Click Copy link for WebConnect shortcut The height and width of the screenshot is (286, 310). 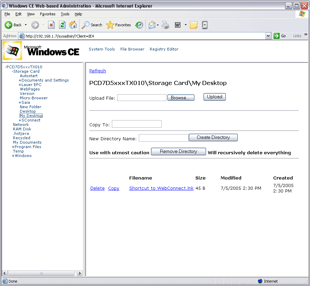[114, 188]
